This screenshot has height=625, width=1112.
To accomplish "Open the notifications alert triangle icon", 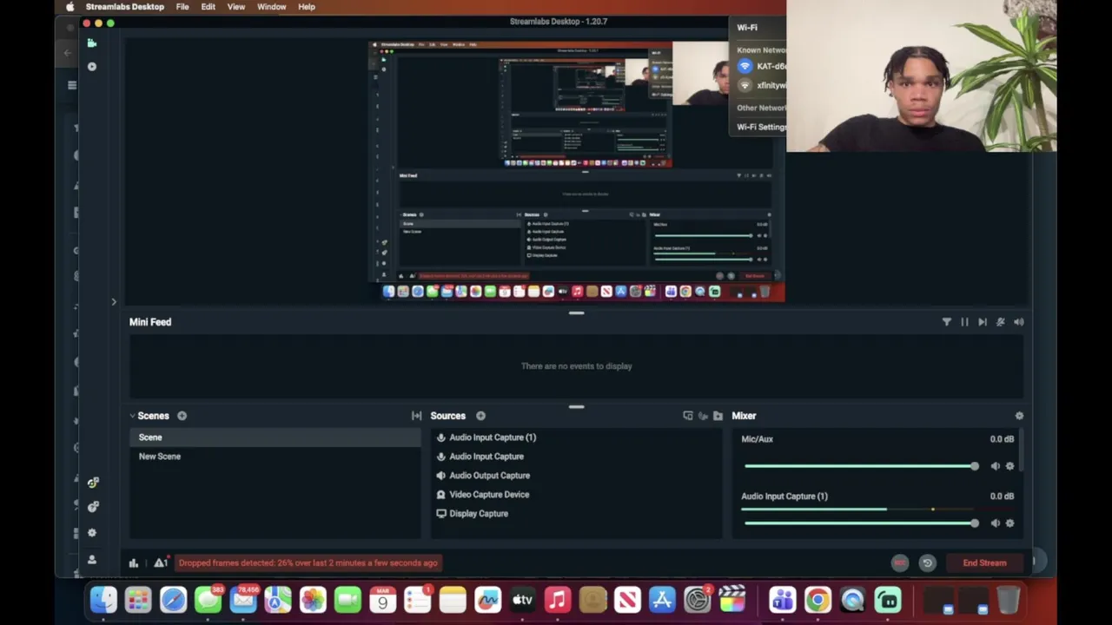I will [161, 562].
